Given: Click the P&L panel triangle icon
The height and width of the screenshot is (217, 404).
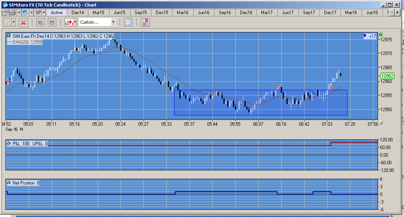Looking at the screenshot, I should click(9, 143).
